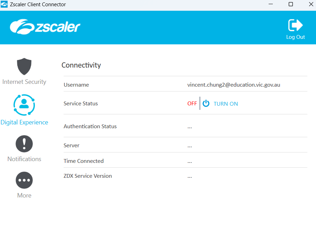Click the Zscaler logo in header

45,27
